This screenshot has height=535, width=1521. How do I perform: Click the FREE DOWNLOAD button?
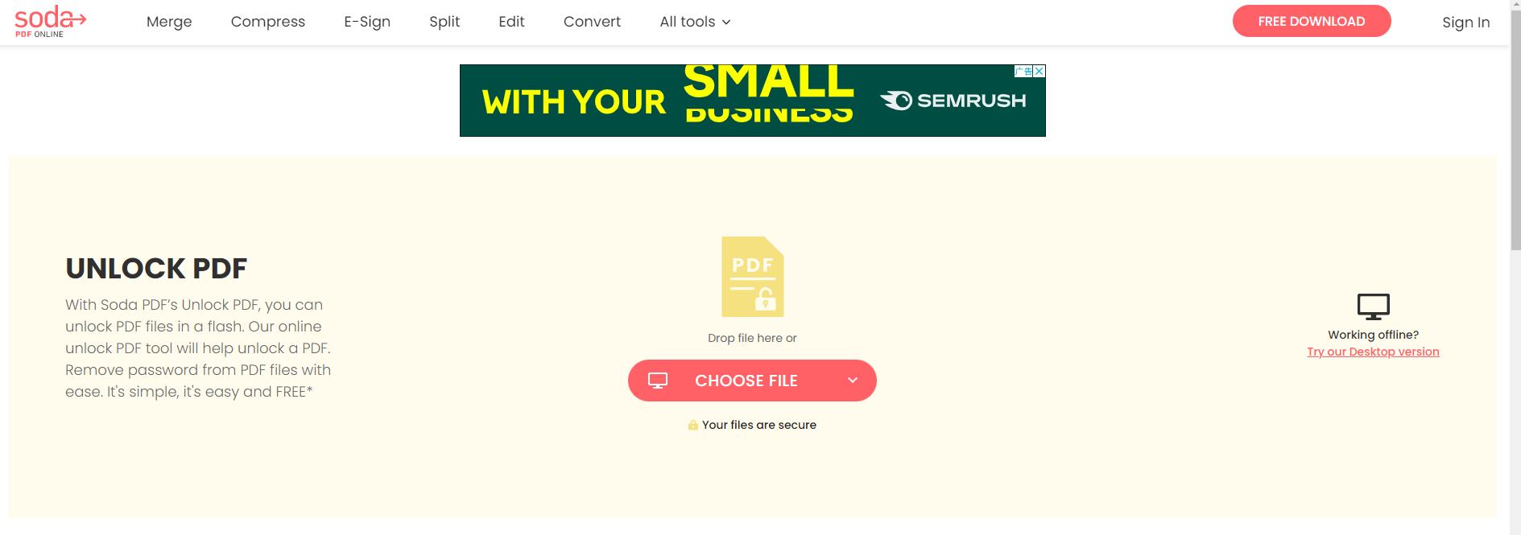click(x=1312, y=21)
